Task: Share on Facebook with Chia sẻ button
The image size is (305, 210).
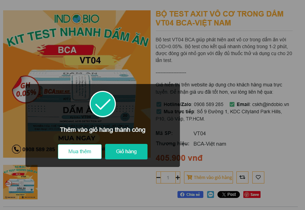Action: click(190, 195)
